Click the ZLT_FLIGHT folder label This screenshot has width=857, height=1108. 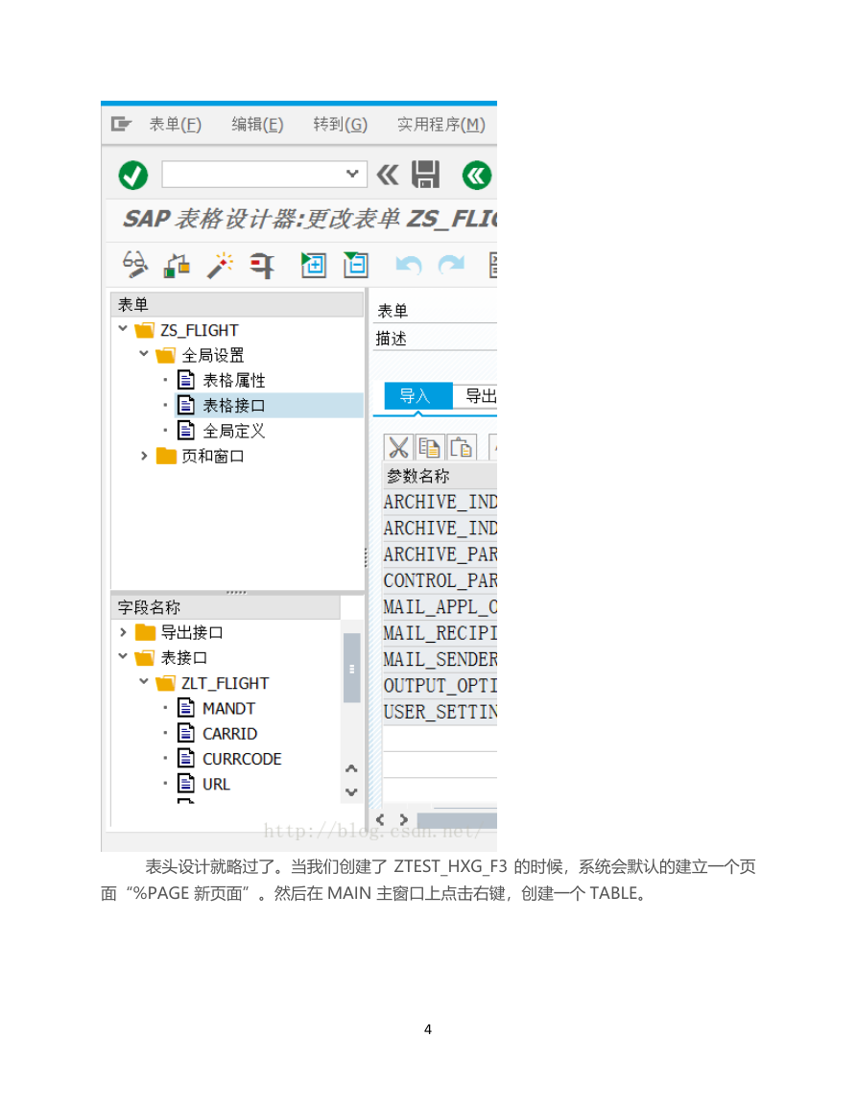[x=225, y=683]
